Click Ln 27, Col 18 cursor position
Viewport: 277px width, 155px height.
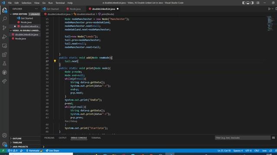tap(224, 151)
